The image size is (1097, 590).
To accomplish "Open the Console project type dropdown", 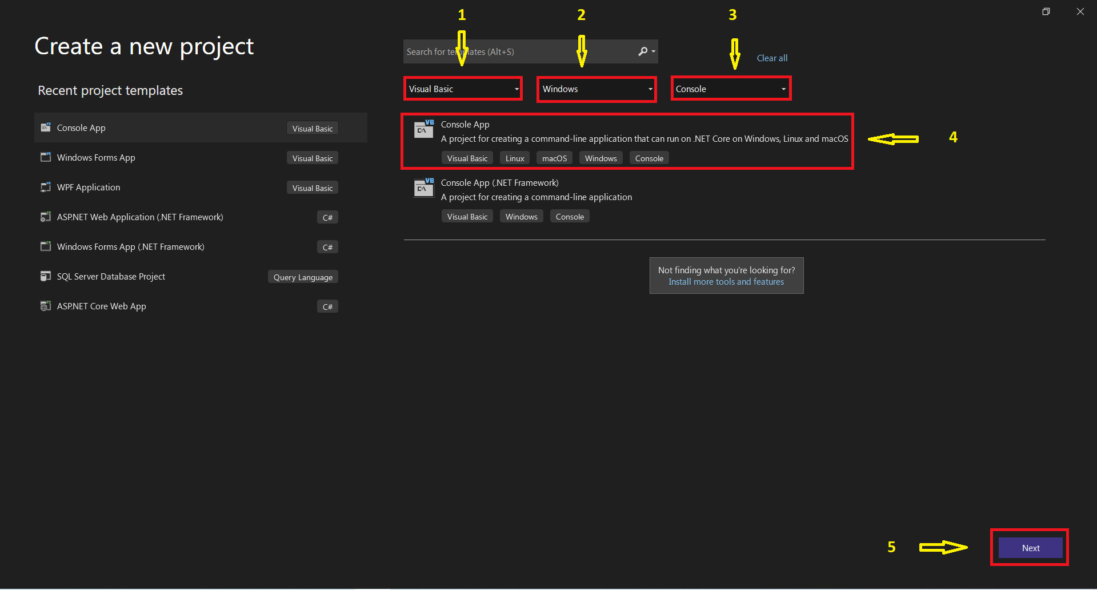I will (x=730, y=89).
